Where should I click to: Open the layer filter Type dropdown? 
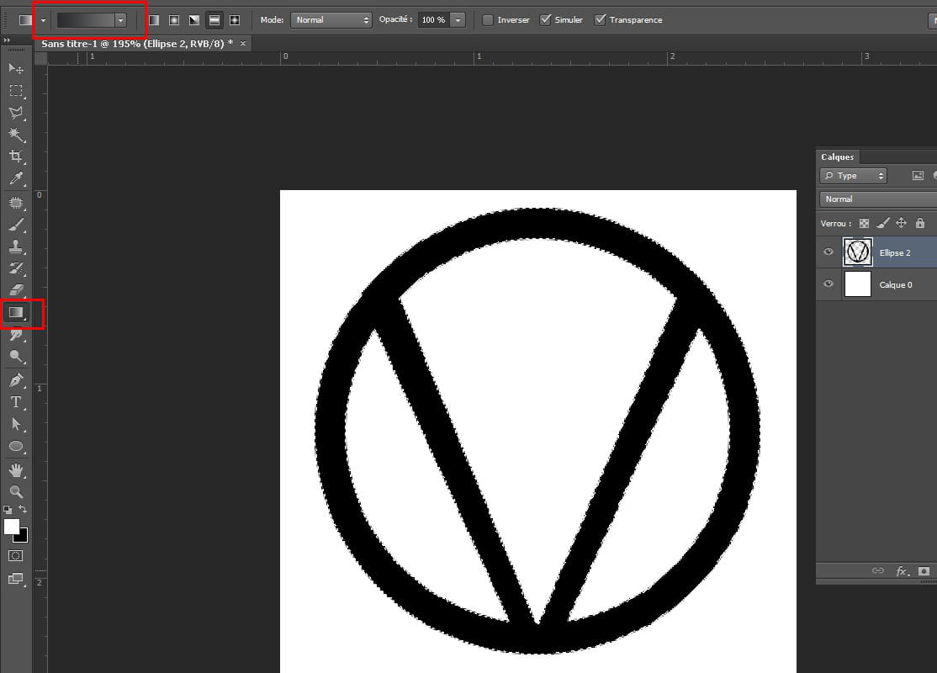point(854,176)
